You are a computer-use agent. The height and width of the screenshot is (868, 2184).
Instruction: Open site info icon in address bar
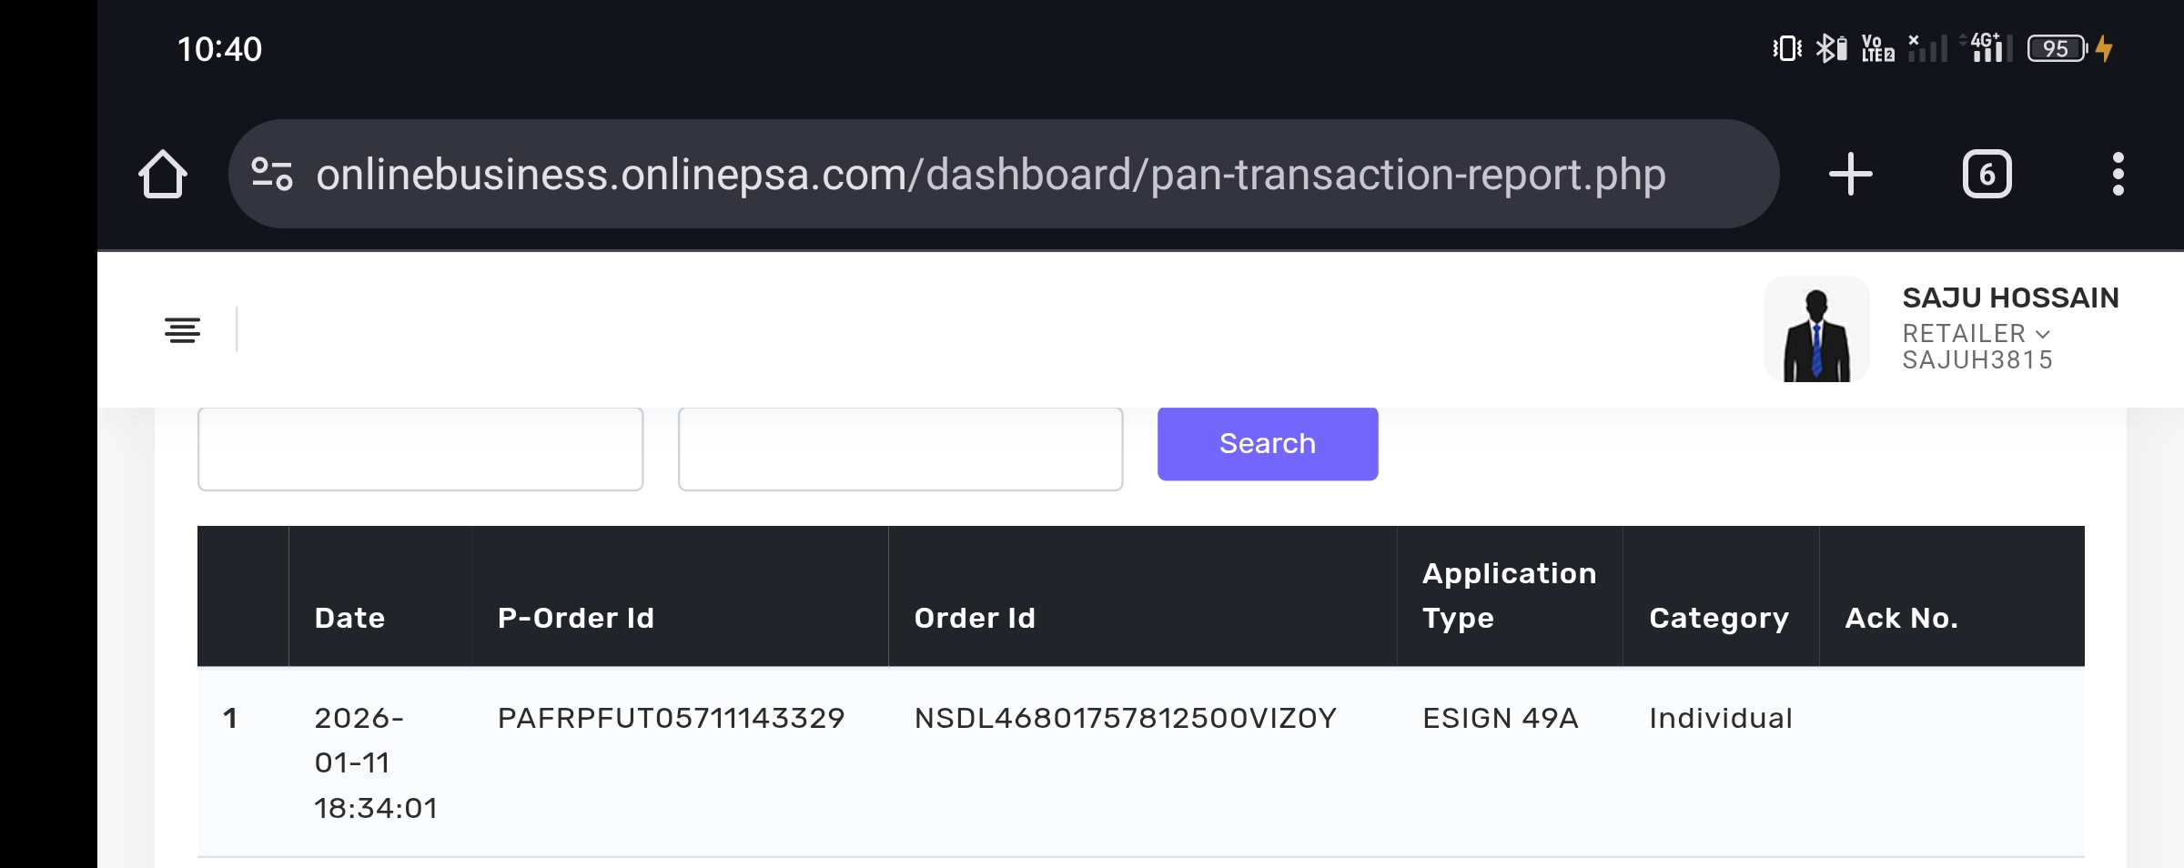271,174
